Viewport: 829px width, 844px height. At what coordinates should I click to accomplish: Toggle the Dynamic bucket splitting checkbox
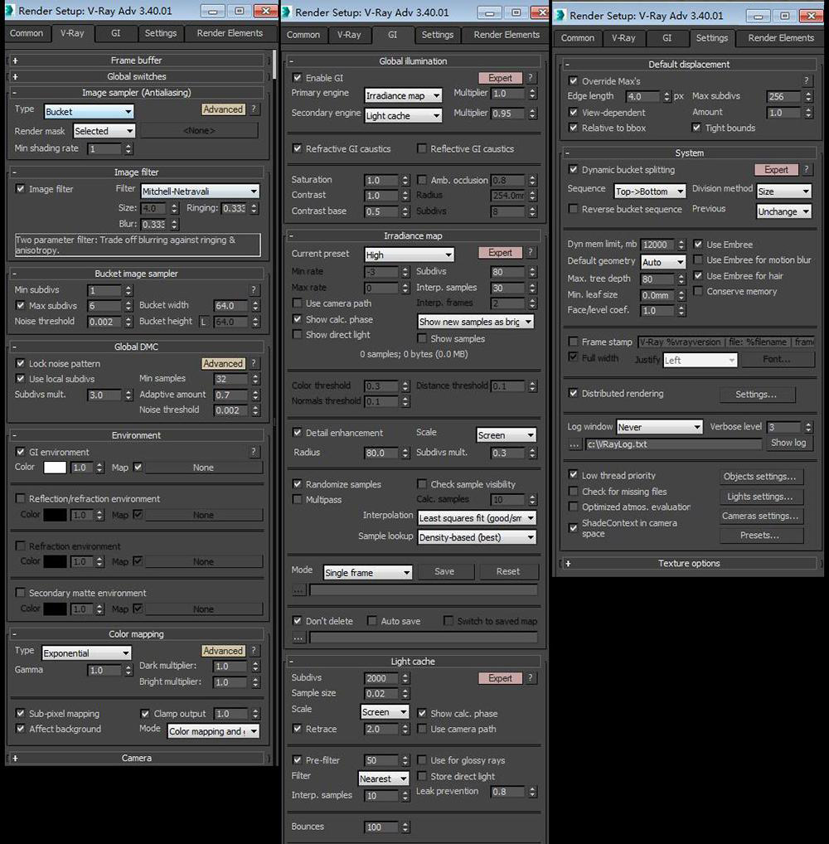(574, 170)
